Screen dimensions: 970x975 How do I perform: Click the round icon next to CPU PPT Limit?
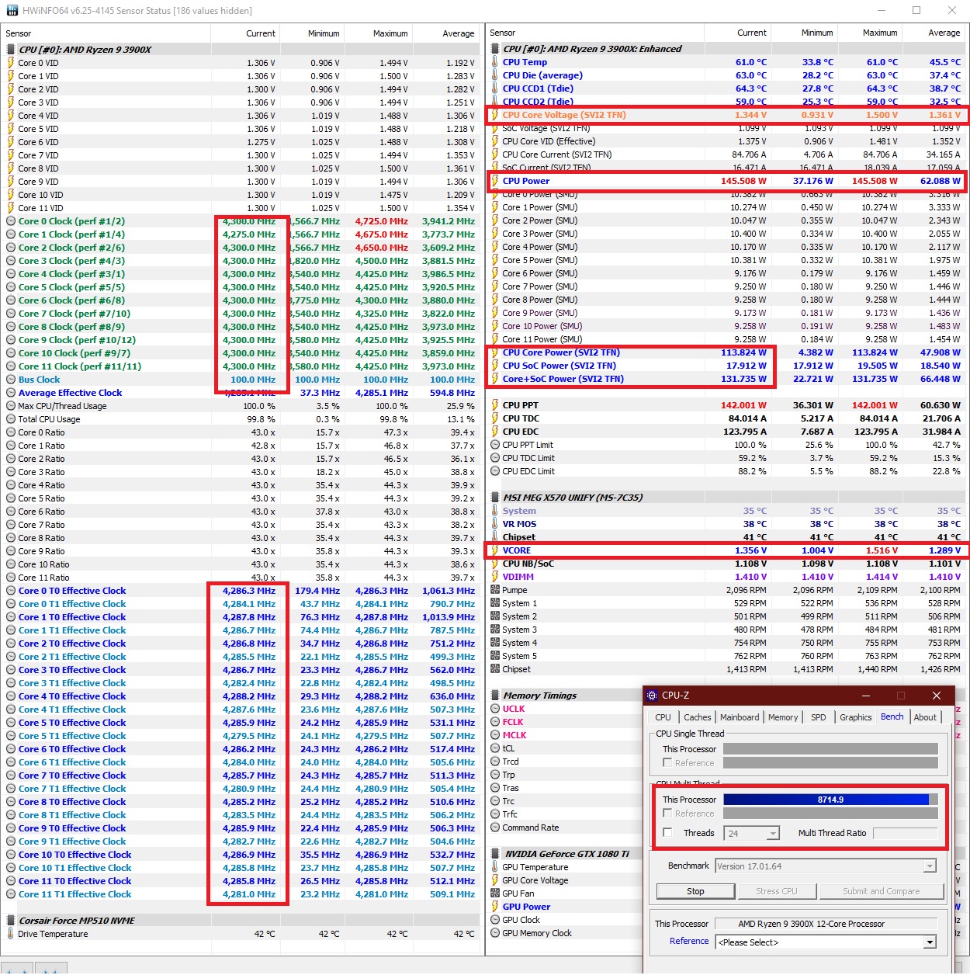(x=495, y=445)
